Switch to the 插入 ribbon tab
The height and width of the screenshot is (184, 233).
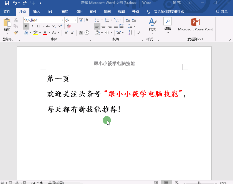[36, 12]
